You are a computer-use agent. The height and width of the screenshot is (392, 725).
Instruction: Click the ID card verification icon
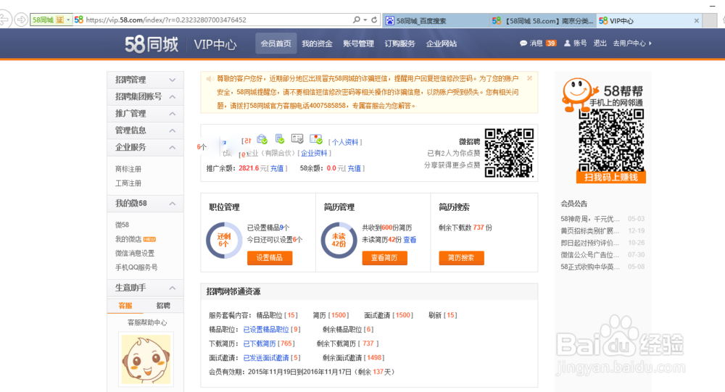(297, 138)
